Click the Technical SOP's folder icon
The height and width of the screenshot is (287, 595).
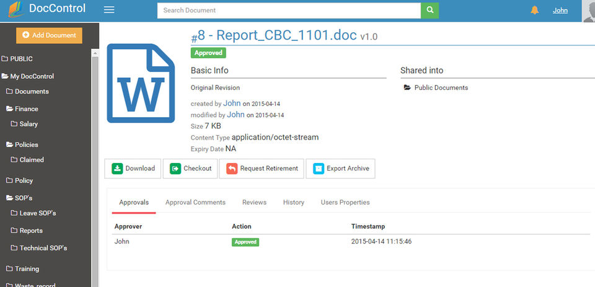pyautogui.click(x=14, y=249)
